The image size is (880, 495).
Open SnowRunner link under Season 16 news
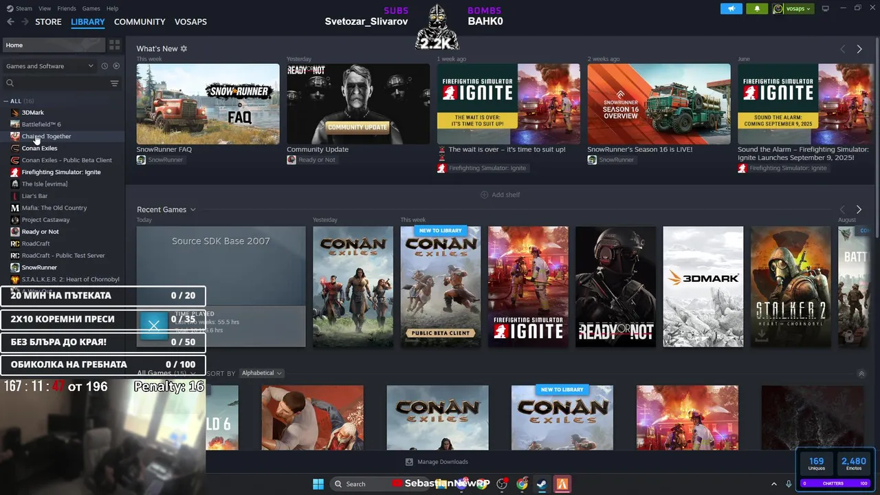(610, 159)
